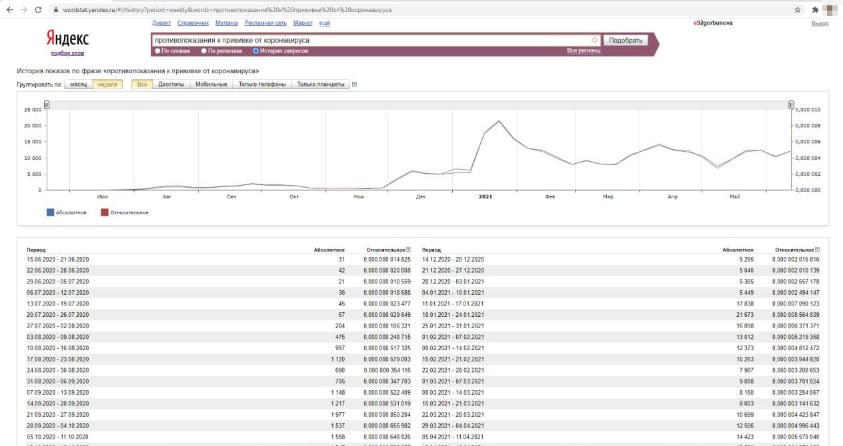
Task: Switch to the Десктопы tab
Action: pyautogui.click(x=171, y=85)
